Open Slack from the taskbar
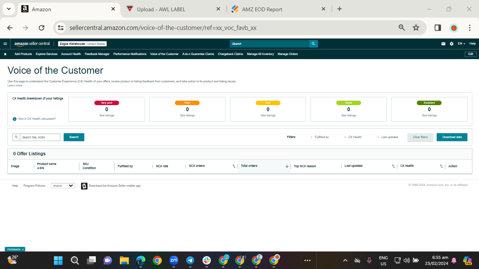The height and width of the screenshot is (269, 479). 206,260
